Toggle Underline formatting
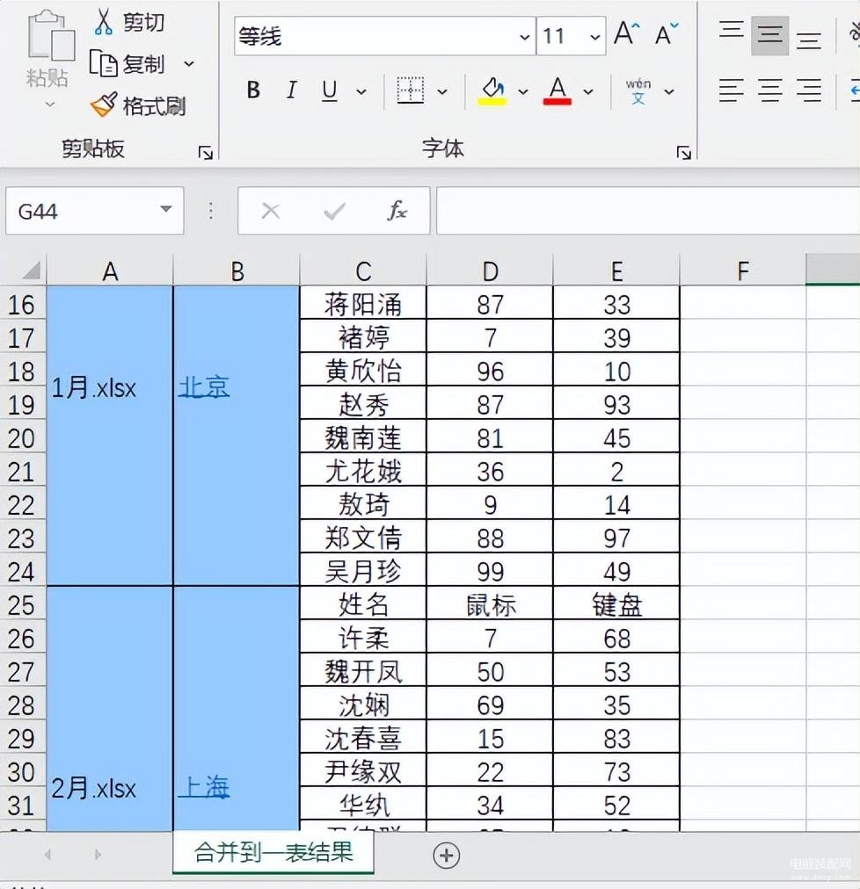 pos(330,90)
